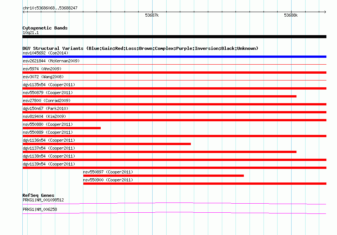Open gene PRKG1|NM_001098512 label

[43, 200]
